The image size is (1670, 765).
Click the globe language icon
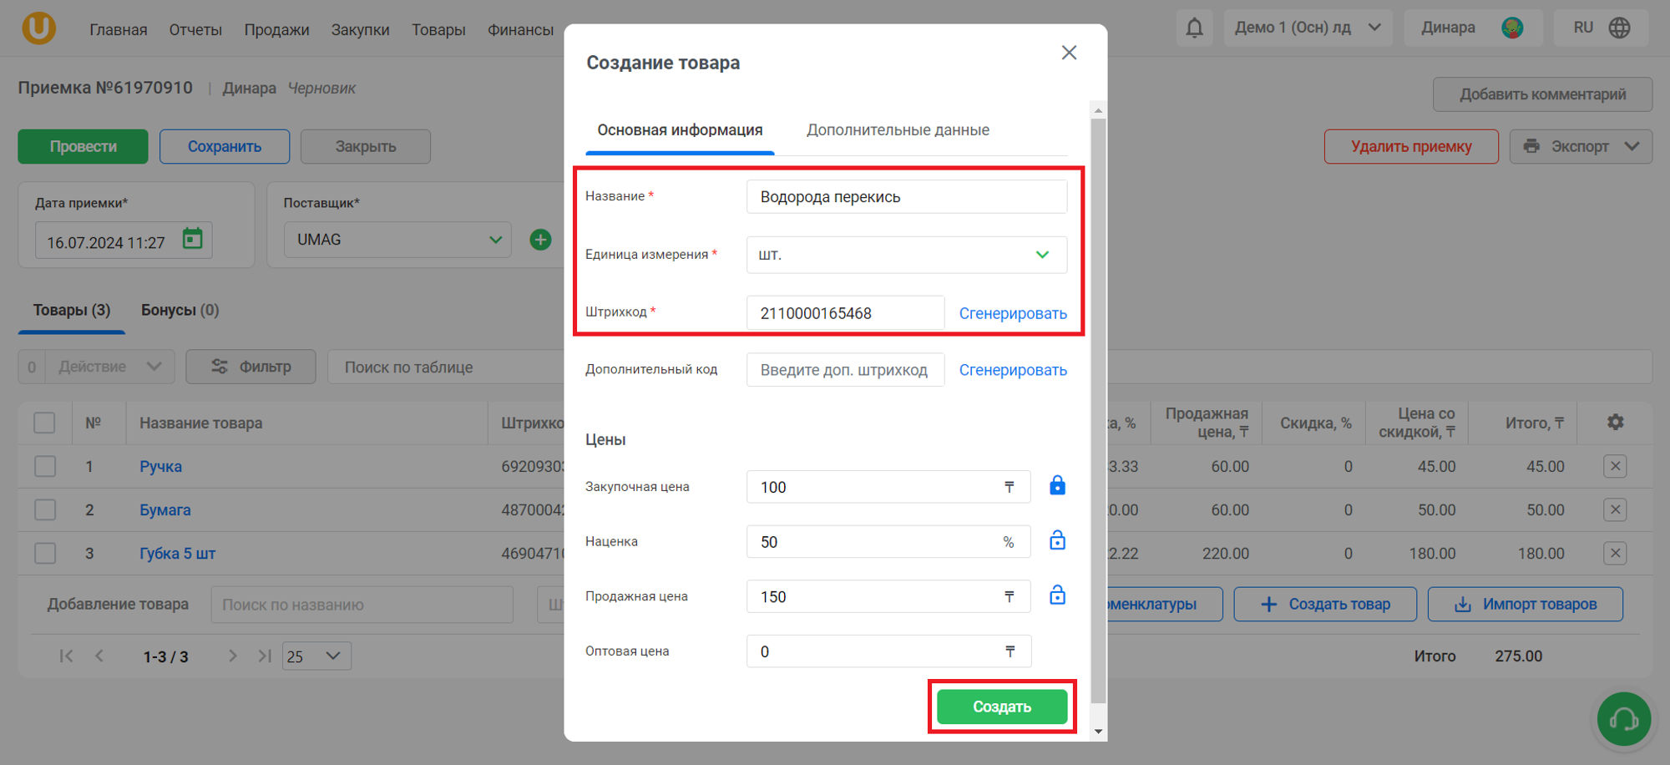tap(1619, 28)
